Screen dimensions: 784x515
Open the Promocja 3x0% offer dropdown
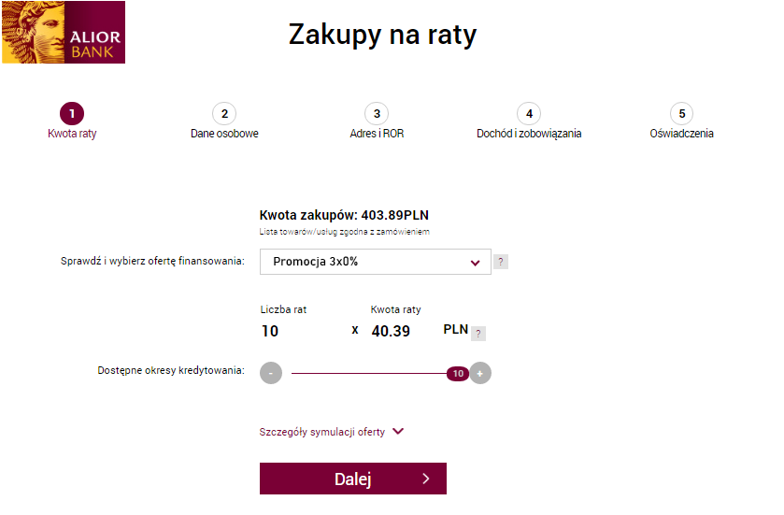pos(376,262)
